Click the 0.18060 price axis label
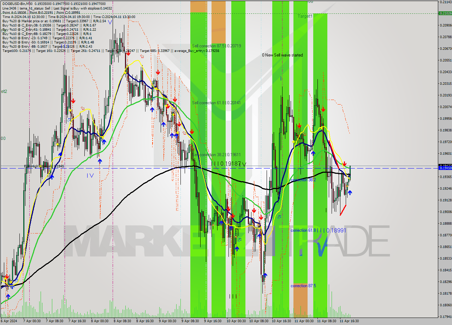 [x=446, y=305]
